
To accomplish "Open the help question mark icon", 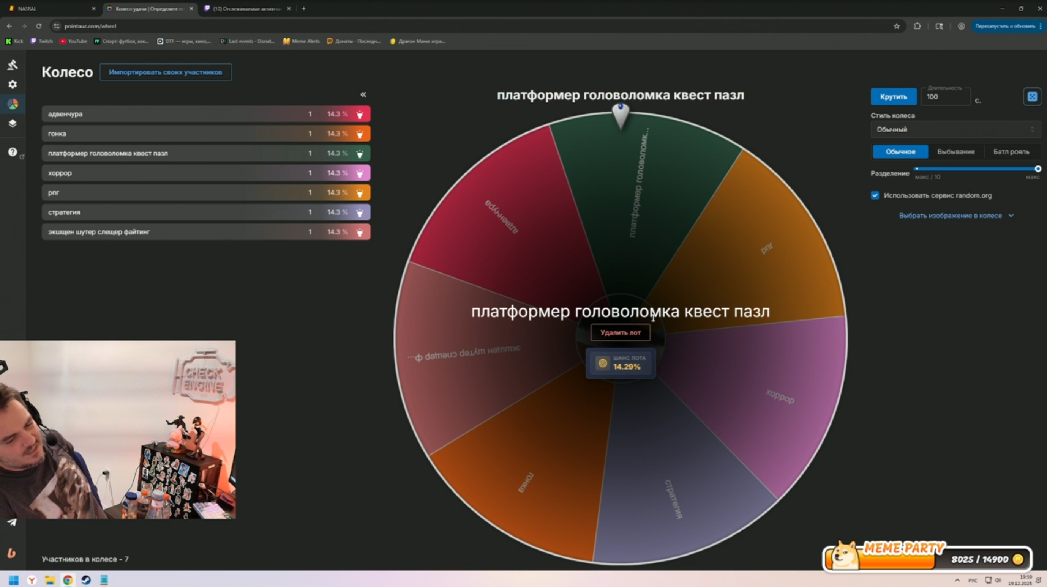I will coord(13,152).
